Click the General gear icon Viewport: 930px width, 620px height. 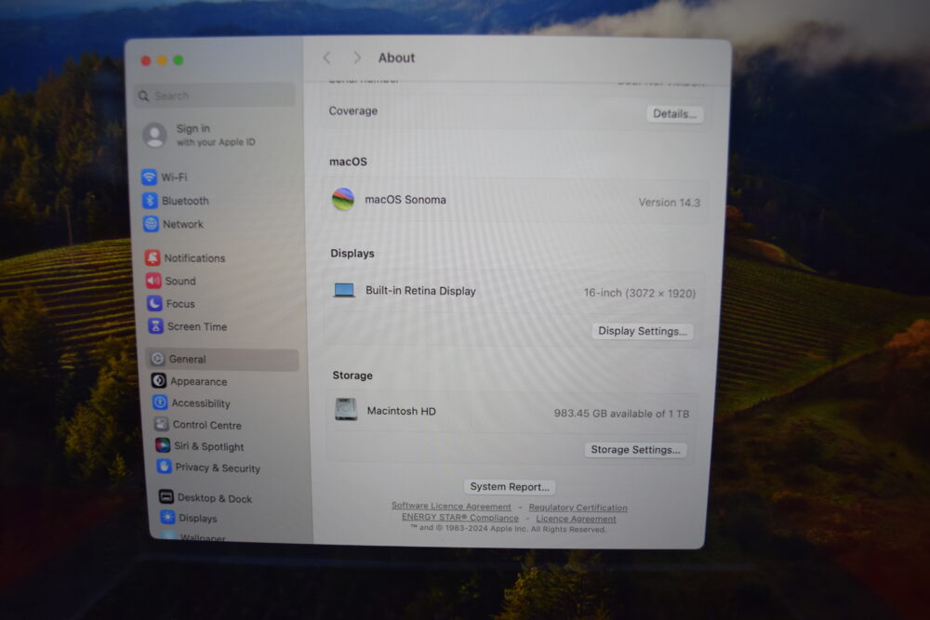click(x=157, y=359)
